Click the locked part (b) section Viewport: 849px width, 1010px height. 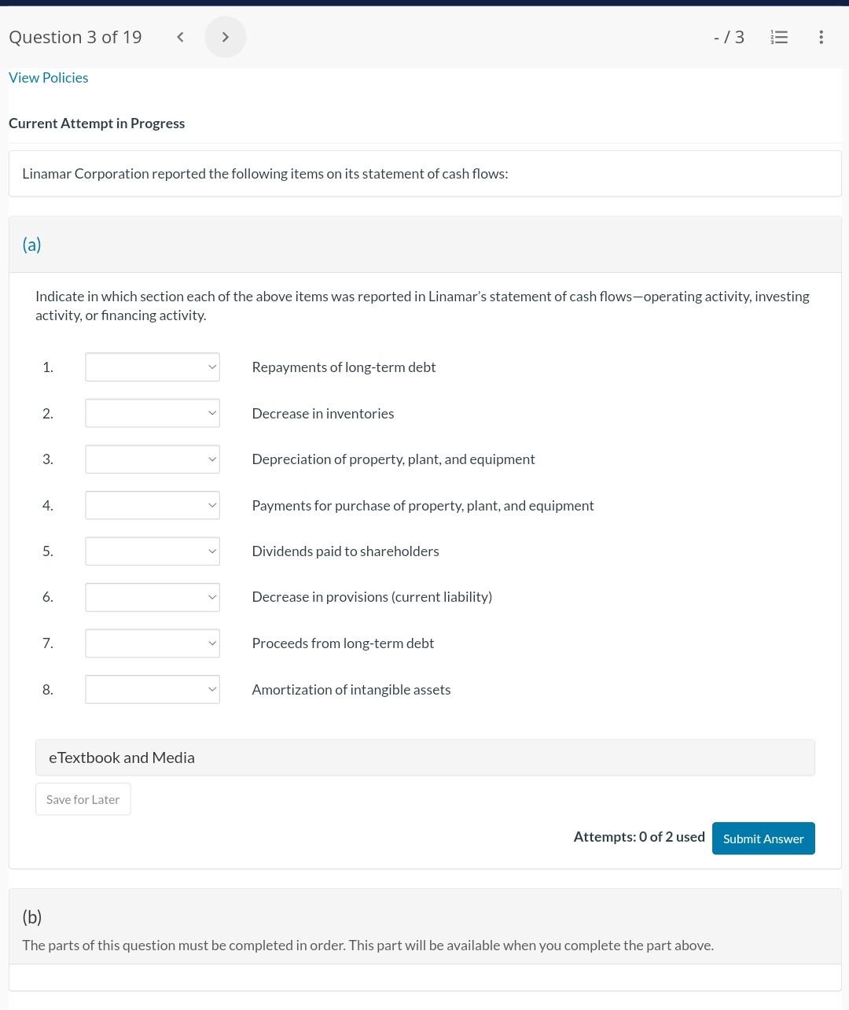32,916
